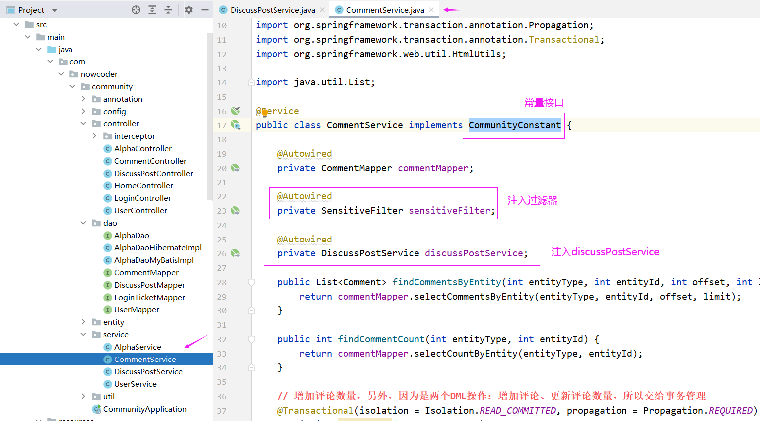Click autowired gutter icon on line 20
Image resolution: width=760 pixels, height=421 pixels.
point(235,168)
